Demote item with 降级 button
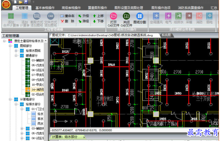Image resolution: width=221 pixels, height=141 pixels. pyautogui.click(x=84, y=21)
